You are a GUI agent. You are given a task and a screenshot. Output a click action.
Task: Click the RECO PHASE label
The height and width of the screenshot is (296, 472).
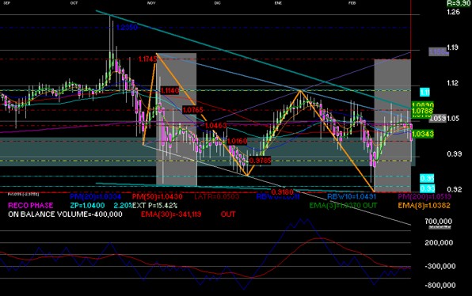[30, 206]
